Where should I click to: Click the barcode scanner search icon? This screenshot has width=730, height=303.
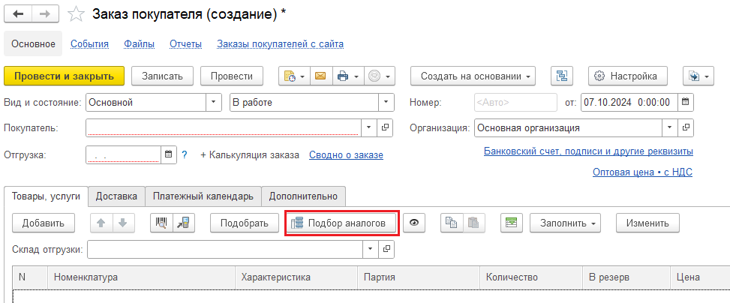tap(161, 223)
